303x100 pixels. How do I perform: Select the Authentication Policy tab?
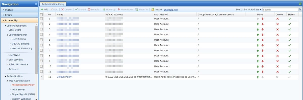coord(53,4)
